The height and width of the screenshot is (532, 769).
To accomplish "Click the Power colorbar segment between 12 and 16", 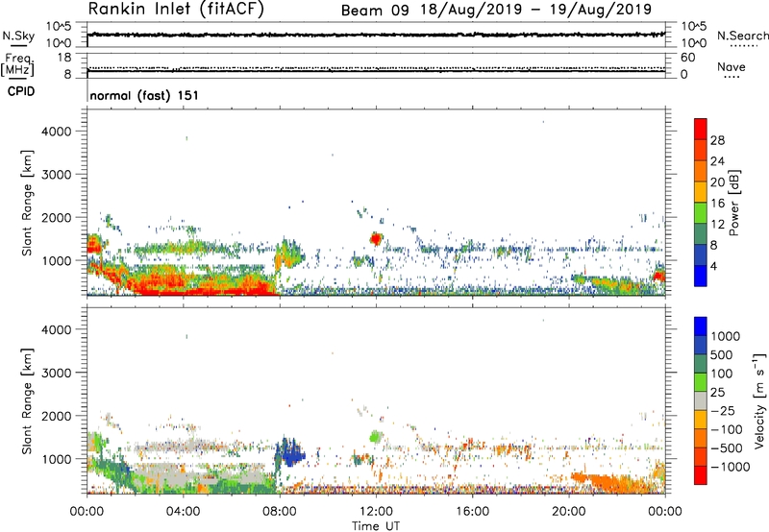I will point(701,213).
